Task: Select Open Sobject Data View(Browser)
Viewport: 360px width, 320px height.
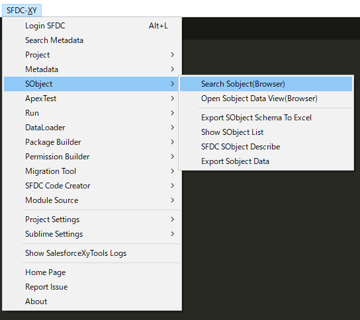Action: point(266,99)
